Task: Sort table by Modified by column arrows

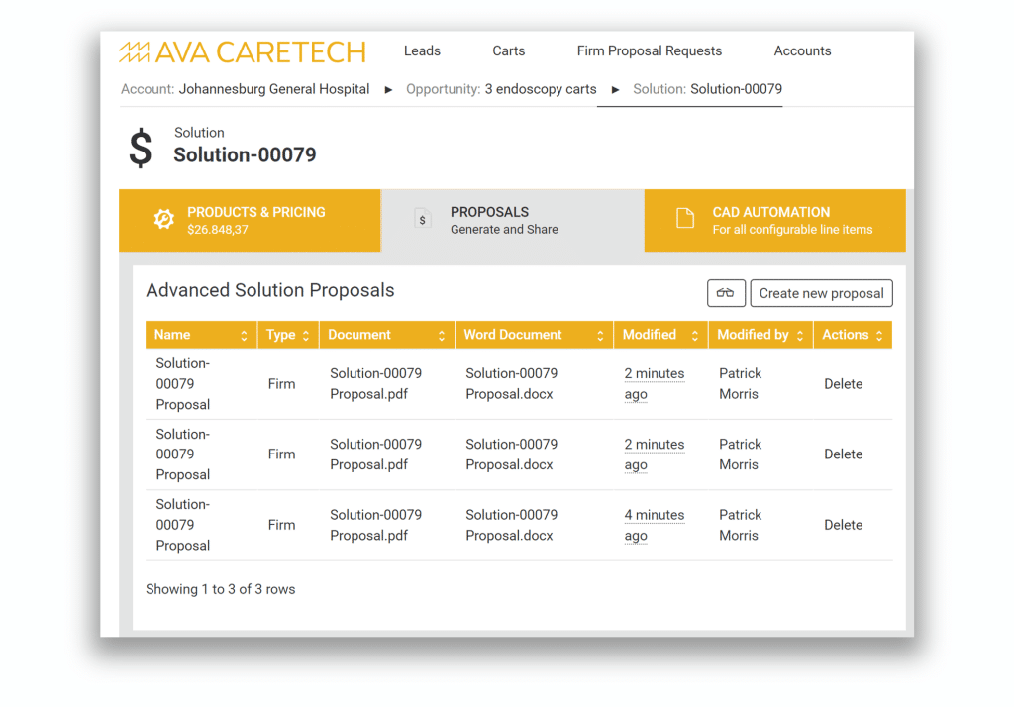Action: click(800, 335)
